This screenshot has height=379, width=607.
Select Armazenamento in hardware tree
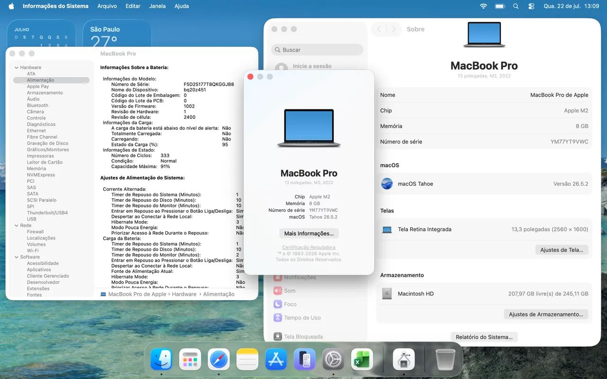45,93
